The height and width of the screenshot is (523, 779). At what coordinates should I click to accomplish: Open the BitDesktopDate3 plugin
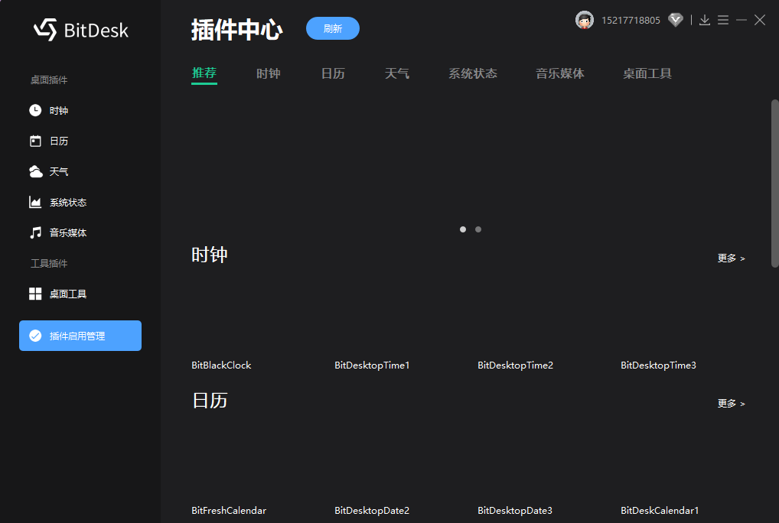(515, 510)
